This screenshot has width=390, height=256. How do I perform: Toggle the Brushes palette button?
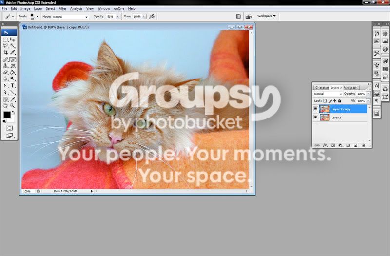[238, 16]
